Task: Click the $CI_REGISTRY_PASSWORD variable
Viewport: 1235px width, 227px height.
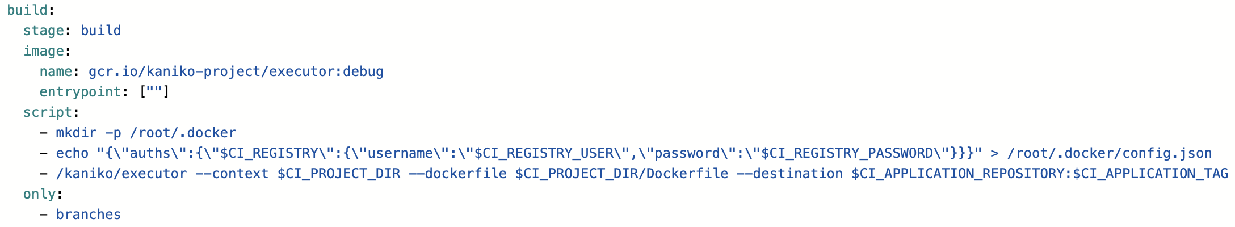Action: point(847,153)
